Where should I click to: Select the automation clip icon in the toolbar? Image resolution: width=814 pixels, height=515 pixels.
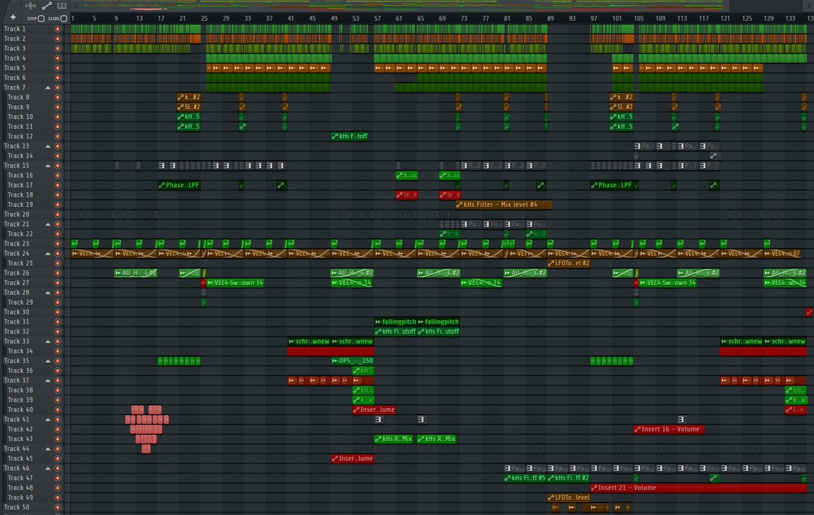pyautogui.click(x=46, y=6)
